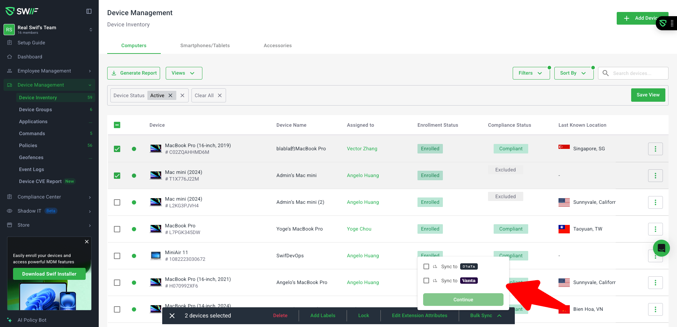Click the search magnifier icon
The image size is (677, 327).
(605, 73)
